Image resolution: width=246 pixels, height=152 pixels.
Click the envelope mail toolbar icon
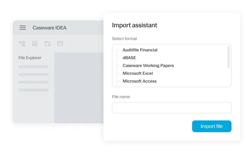coord(60,44)
